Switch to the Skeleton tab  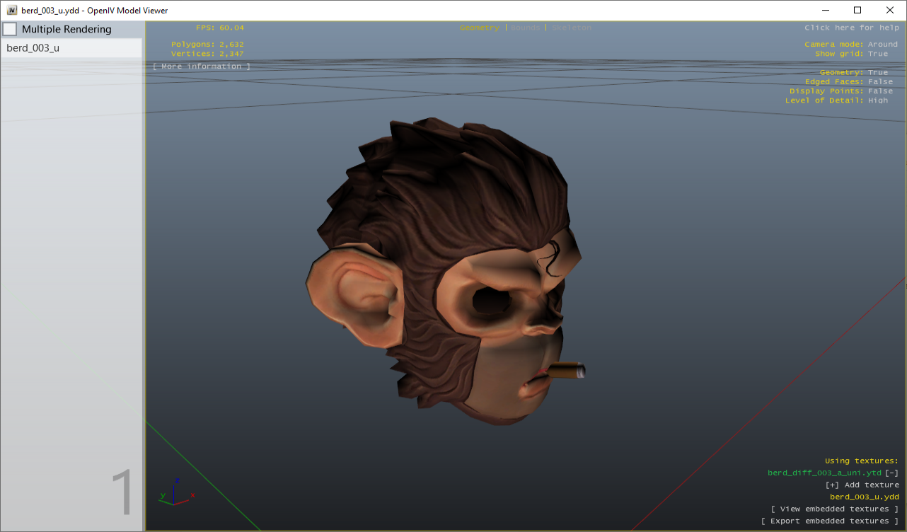point(572,28)
